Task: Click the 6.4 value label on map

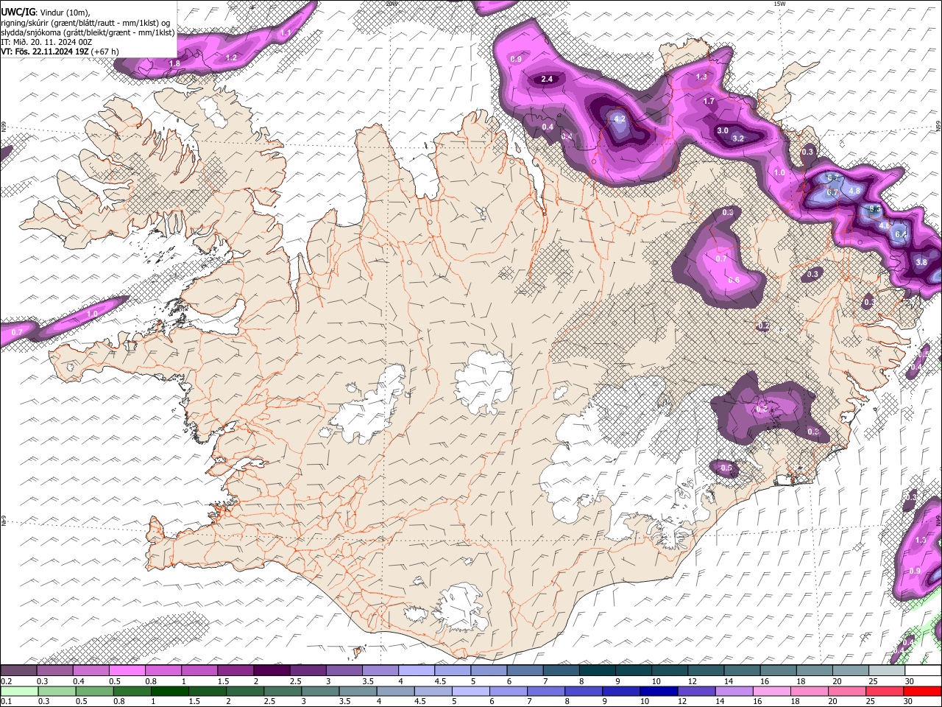Action: 901,234
